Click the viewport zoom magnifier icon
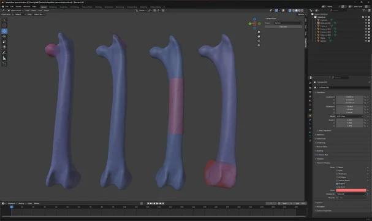 259,32
